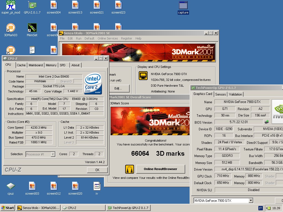
Task: Click the yellow monitor display settings icon
Action: (x=143, y=76)
